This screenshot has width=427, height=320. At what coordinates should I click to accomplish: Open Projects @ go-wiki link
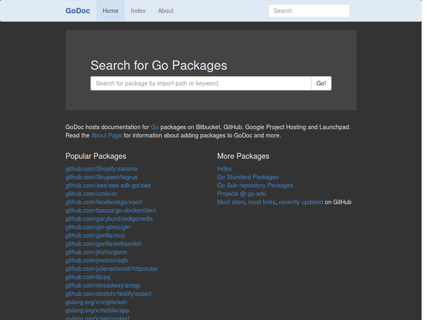point(241,194)
